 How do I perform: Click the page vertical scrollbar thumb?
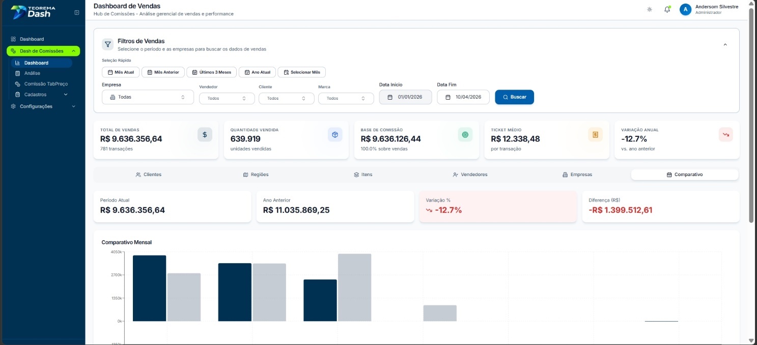[751, 115]
